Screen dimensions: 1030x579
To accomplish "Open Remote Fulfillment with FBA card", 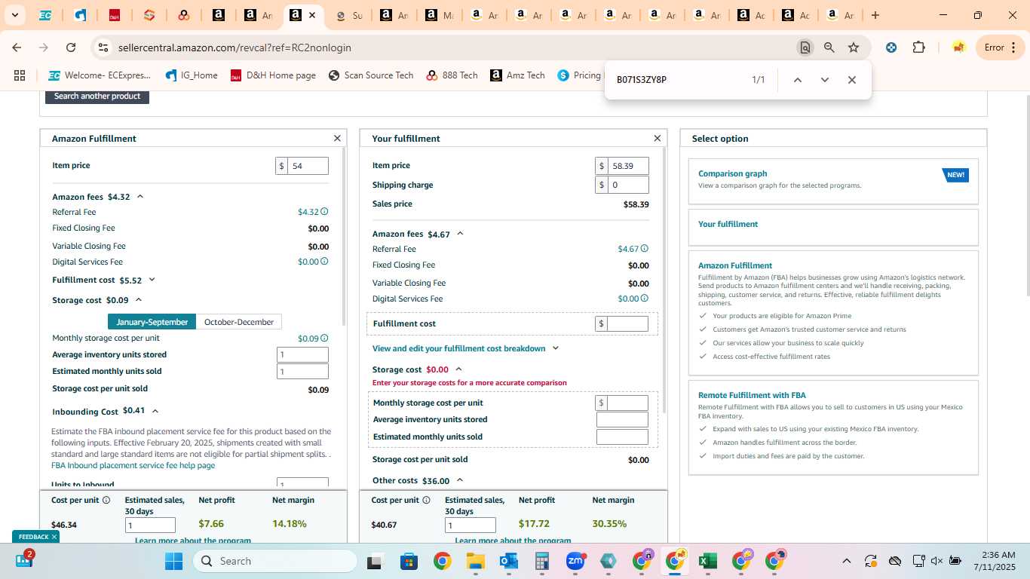I will tap(833, 427).
